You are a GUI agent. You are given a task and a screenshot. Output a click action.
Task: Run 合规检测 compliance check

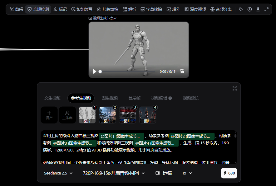[x=38, y=9]
